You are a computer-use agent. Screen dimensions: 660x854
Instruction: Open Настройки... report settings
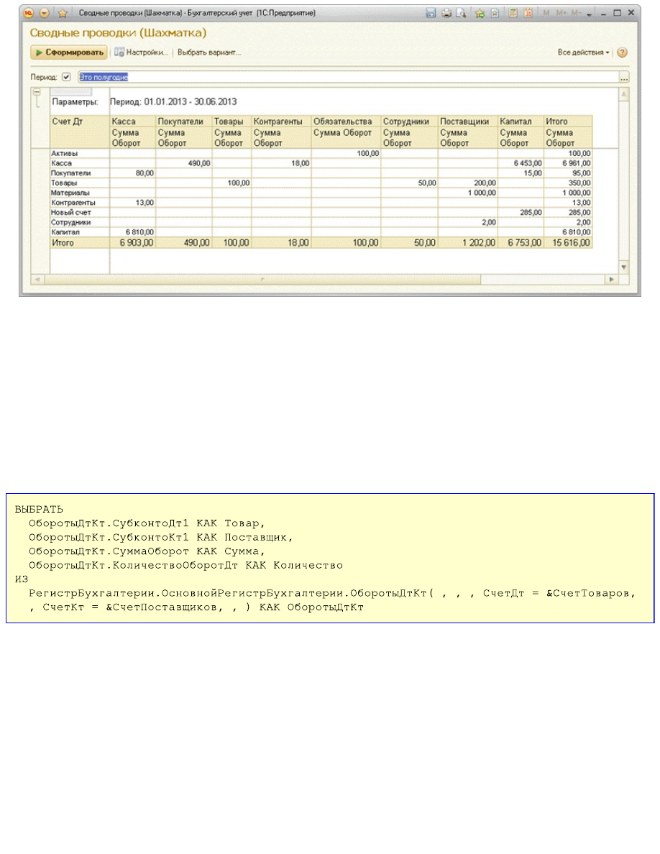pos(142,52)
